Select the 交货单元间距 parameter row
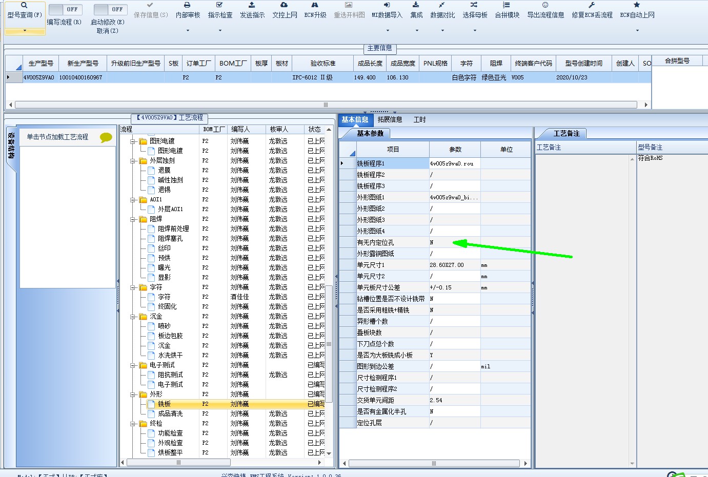This screenshot has height=477, width=708. (435, 400)
